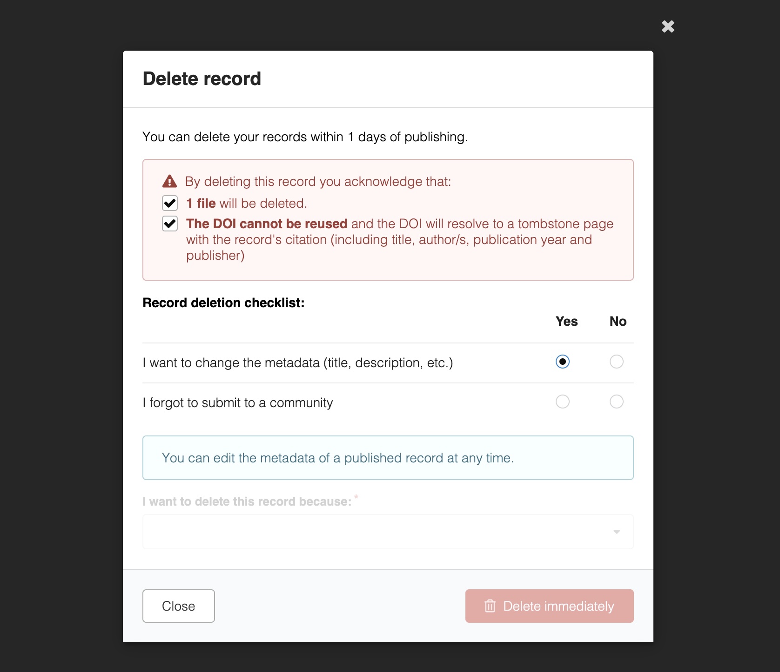The image size is (780, 672).
Task: Click the bold "The DOI cannot be reused" text
Action: click(x=267, y=224)
